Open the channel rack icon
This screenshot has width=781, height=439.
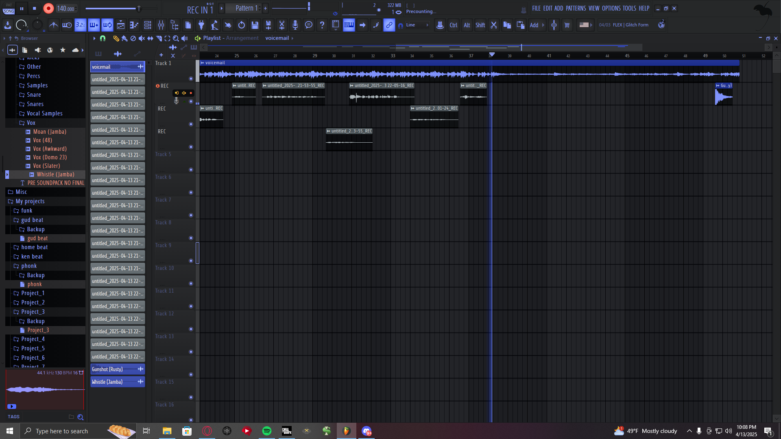[x=148, y=25]
